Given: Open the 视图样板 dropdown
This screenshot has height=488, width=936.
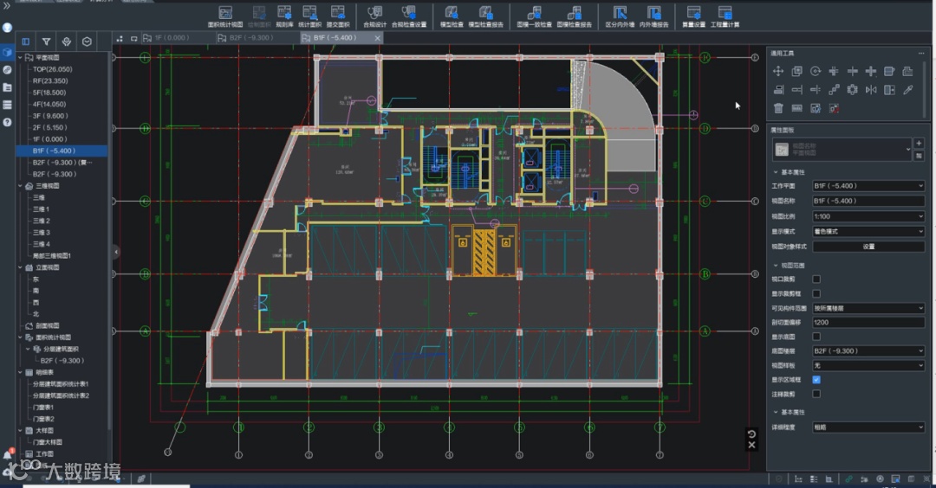Looking at the screenshot, I should click(868, 365).
